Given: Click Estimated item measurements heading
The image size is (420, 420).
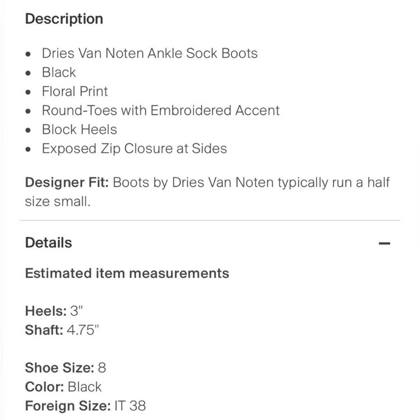Looking at the screenshot, I should tap(127, 273).
